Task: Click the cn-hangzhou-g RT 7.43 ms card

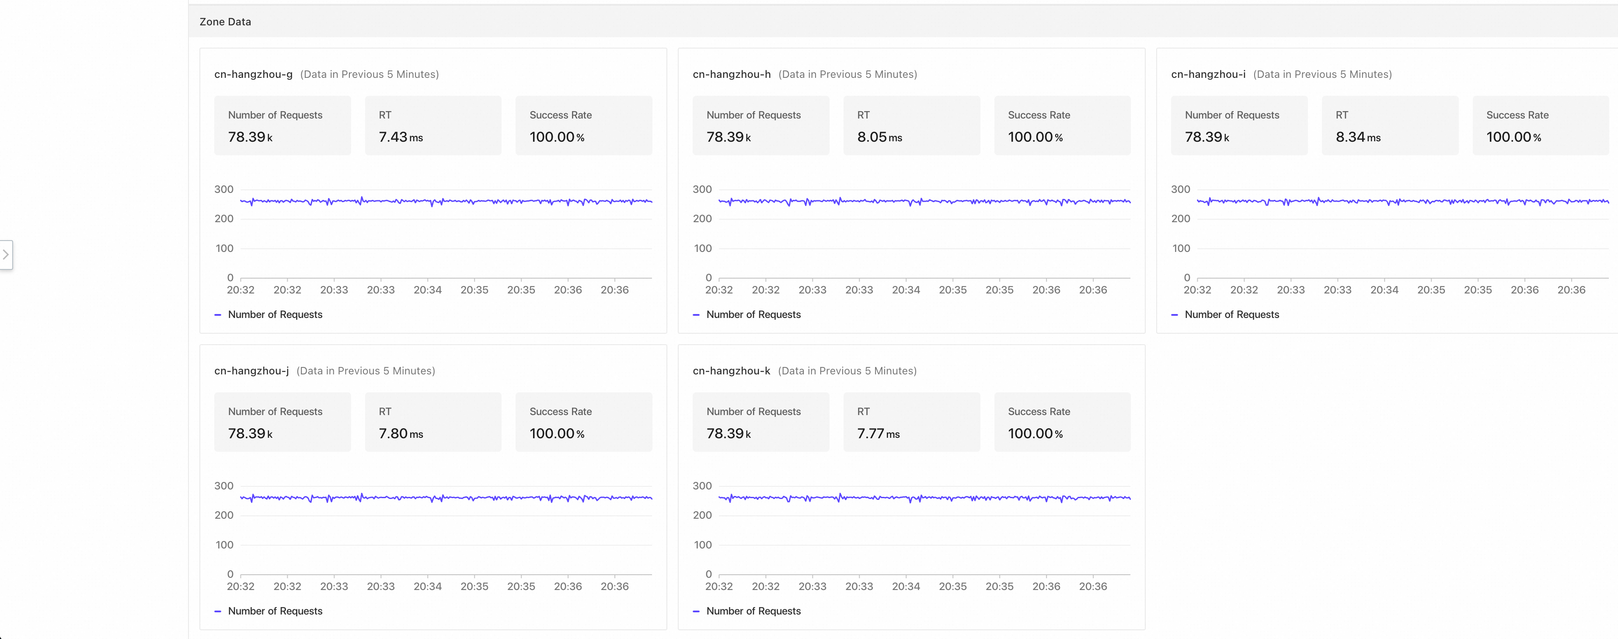Action: click(x=433, y=126)
